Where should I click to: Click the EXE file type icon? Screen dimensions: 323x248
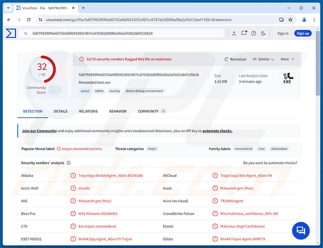tap(287, 78)
